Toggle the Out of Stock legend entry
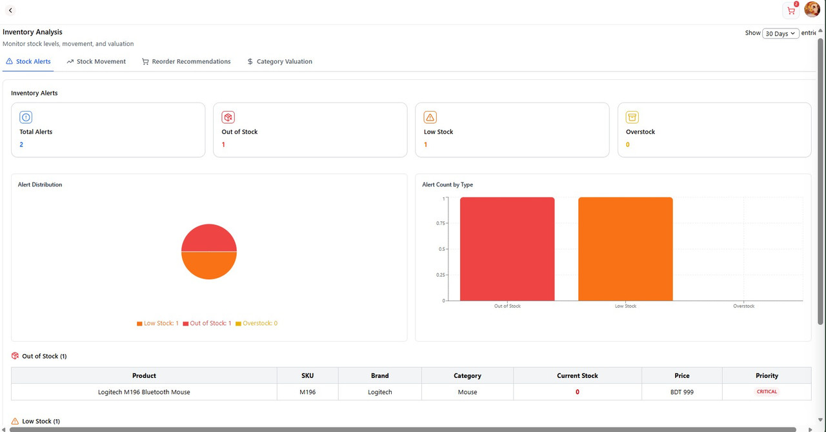Image resolution: width=826 pixels, height=432 pixels. (206, 323)
